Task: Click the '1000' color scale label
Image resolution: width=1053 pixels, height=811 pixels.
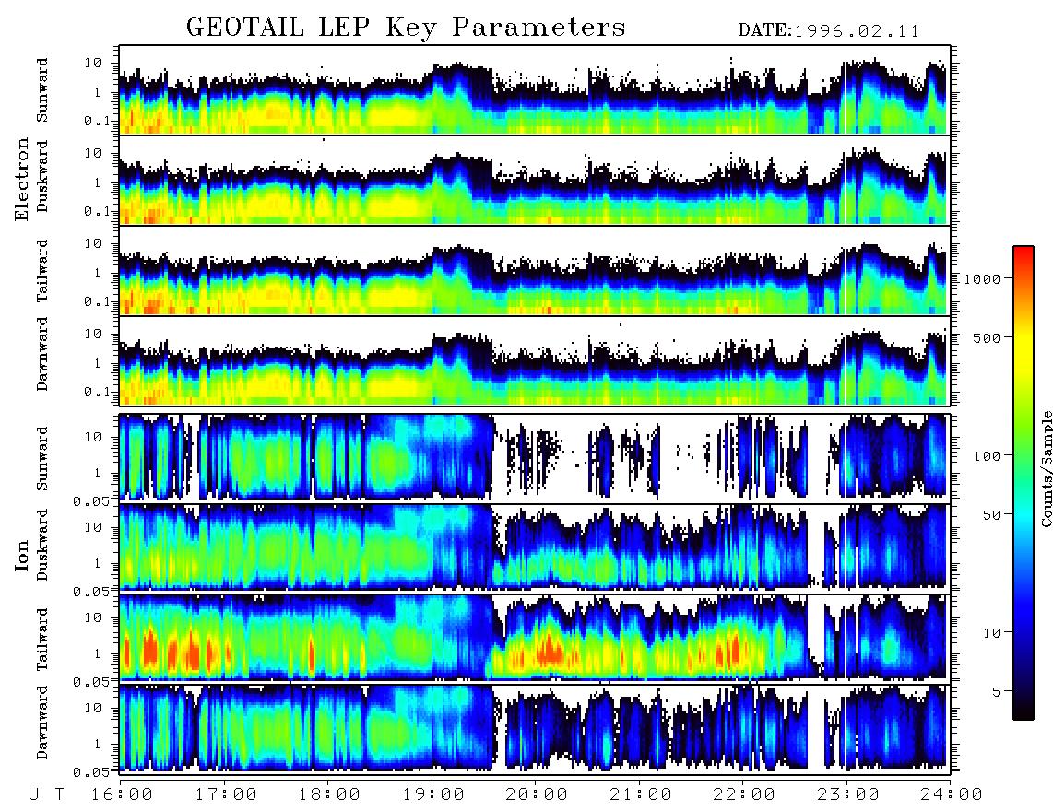Action: [x=982, y=278]
